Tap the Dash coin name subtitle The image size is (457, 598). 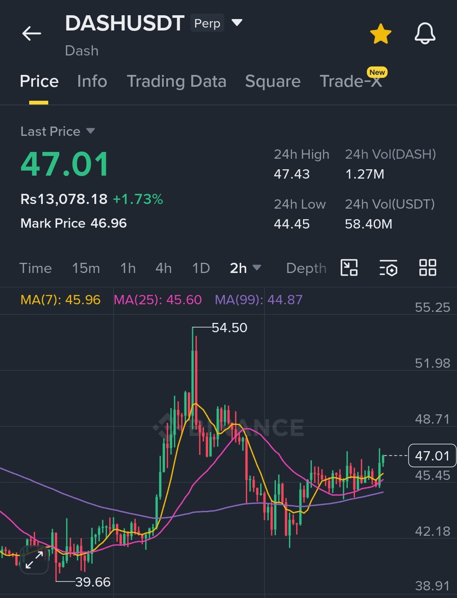82,51
